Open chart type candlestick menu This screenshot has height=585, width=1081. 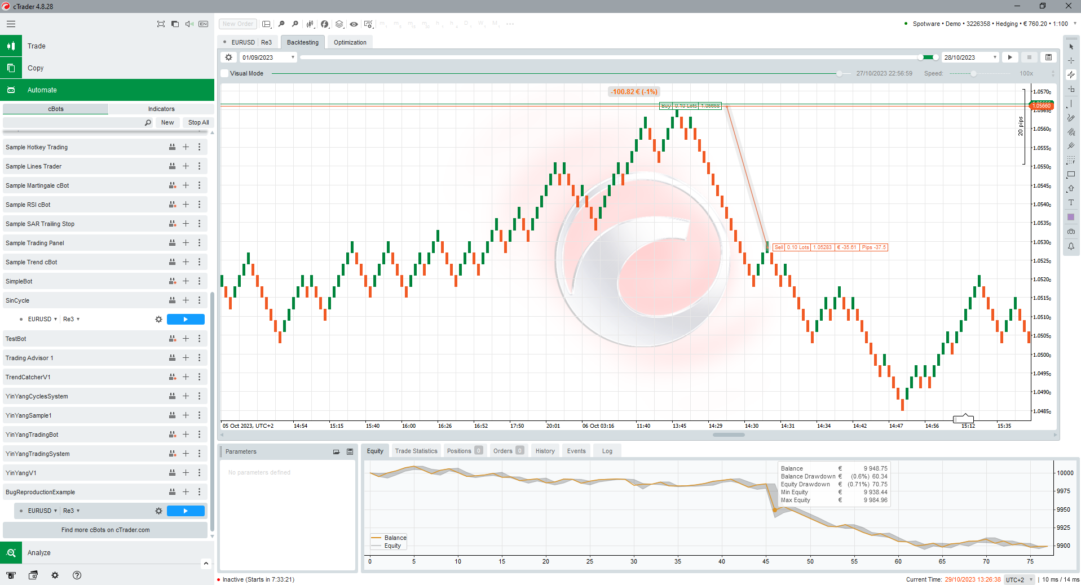[x=310, y=24]
